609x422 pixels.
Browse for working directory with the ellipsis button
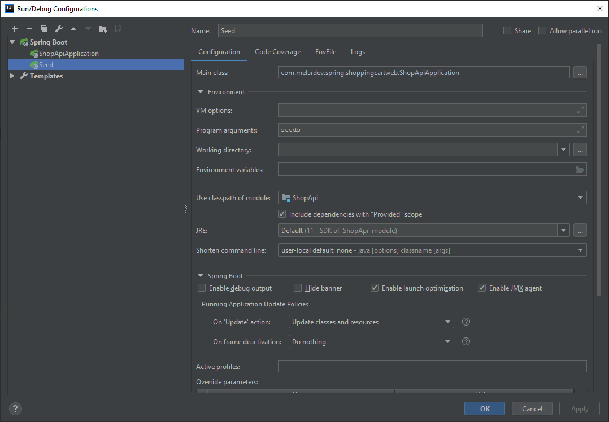(x=580, y=150)
